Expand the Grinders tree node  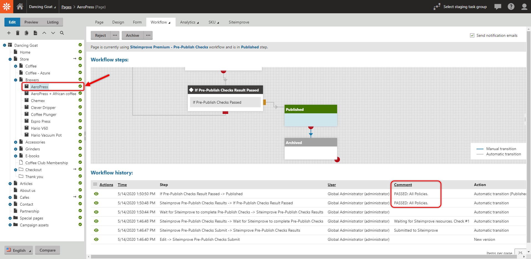click(x=15, y=149)
